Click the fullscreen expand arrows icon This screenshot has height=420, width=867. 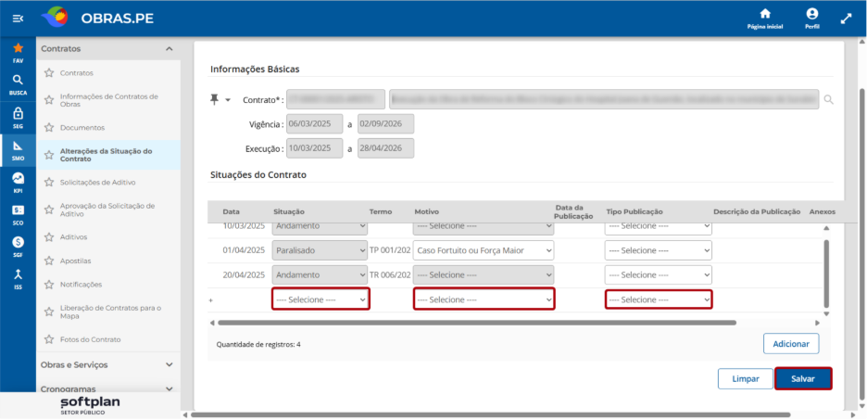tap(846, 19)
